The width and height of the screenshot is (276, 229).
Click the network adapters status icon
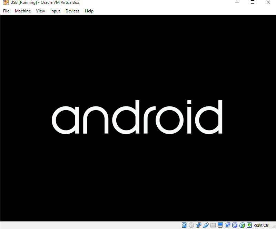pos(199,225)
